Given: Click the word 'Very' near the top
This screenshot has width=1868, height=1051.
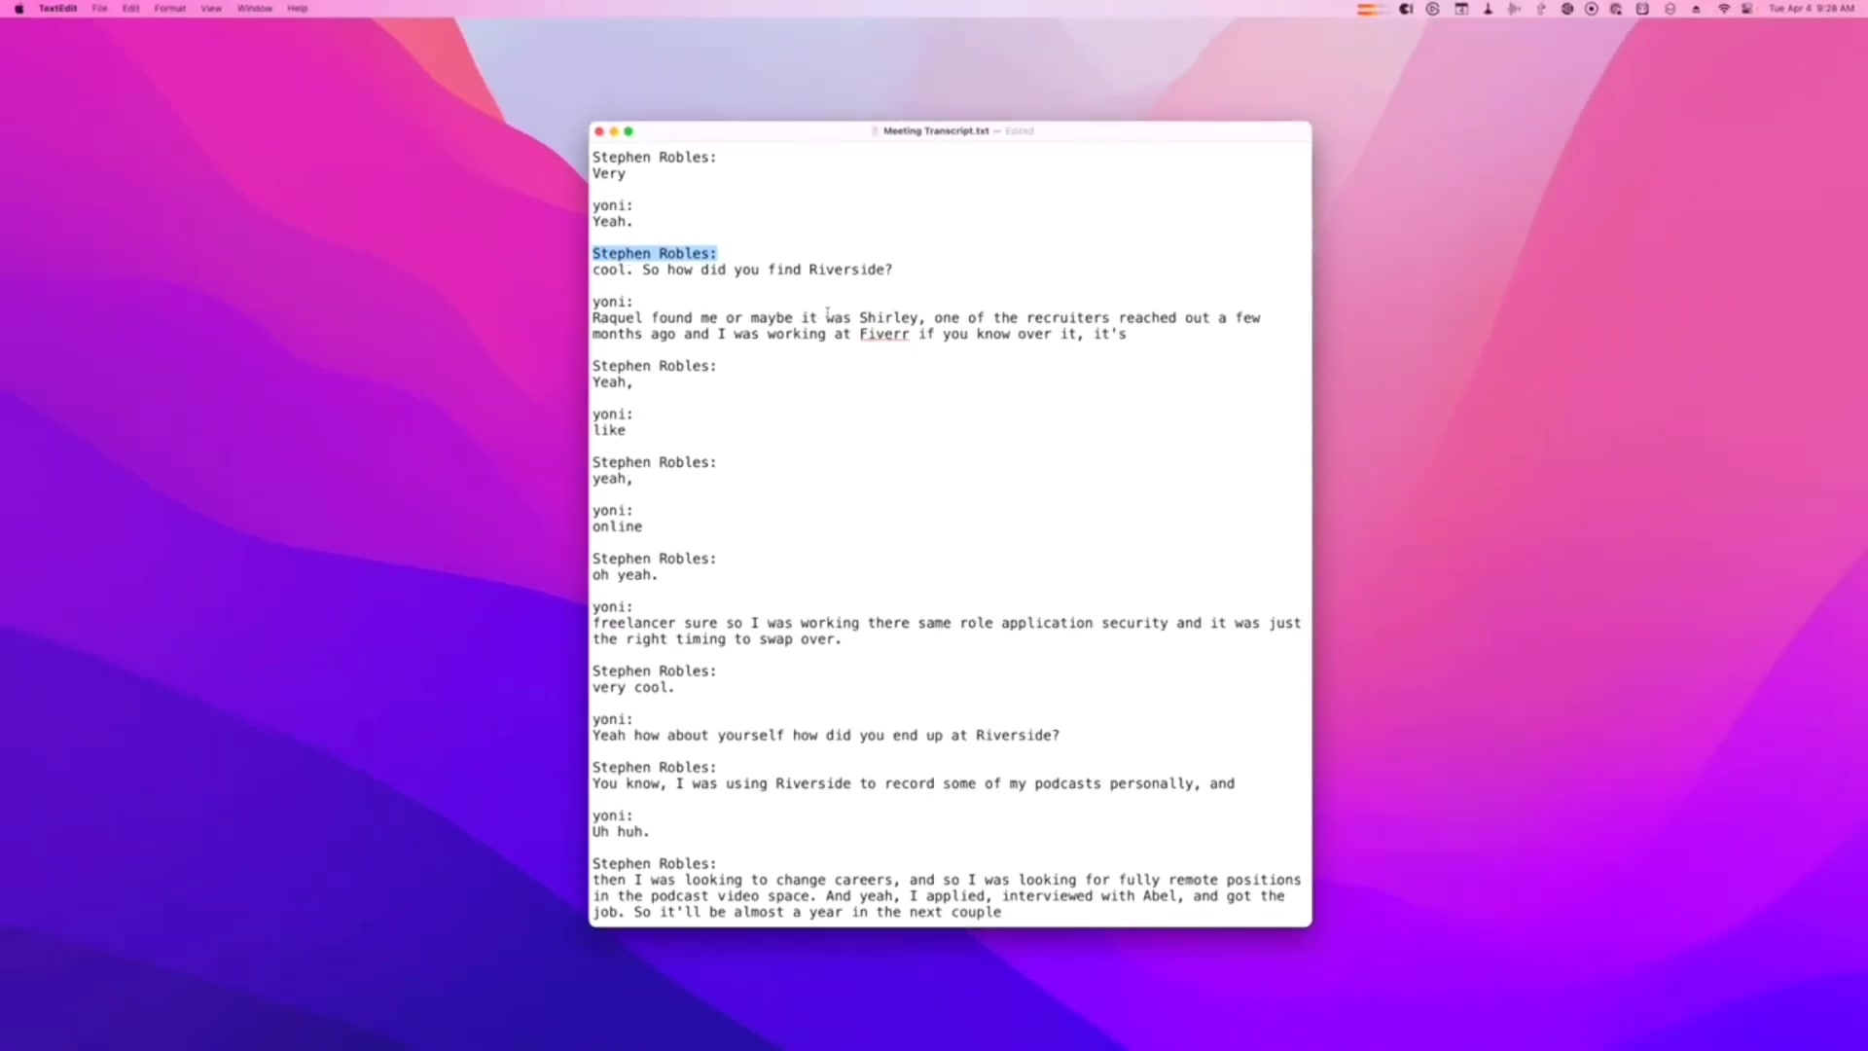Looking at the screenshot, I should click(x=609, y=174).
